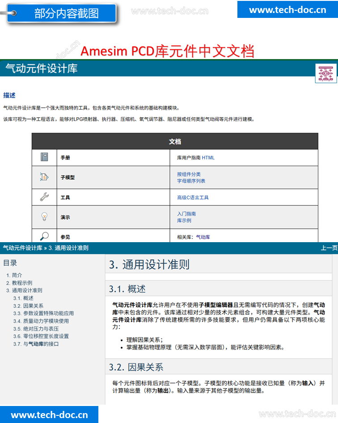
Task: Click the 描述 heading
Action: [9, 95]
